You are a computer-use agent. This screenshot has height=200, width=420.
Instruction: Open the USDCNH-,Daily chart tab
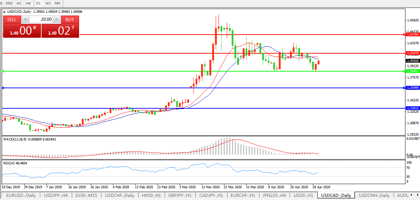click(374, 196)
